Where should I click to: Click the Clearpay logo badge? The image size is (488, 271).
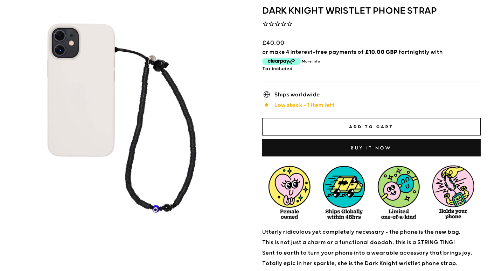(281, 61)
